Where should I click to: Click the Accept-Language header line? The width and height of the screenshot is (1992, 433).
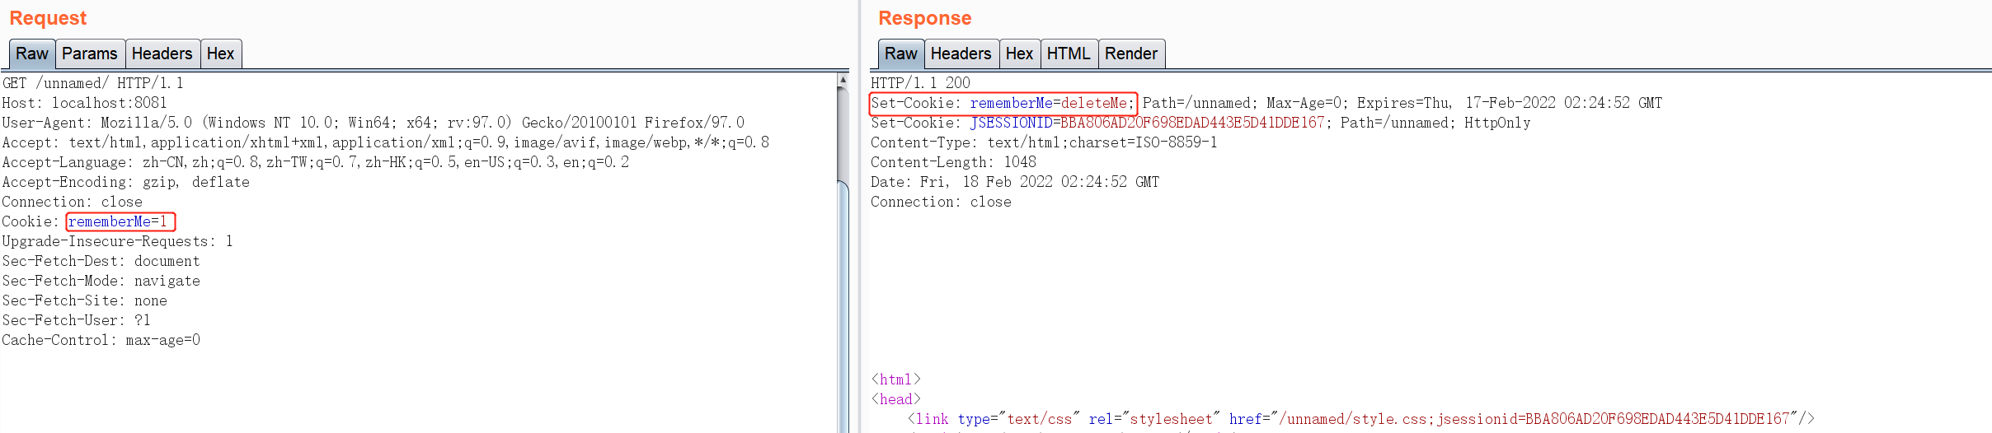point(316,162)
